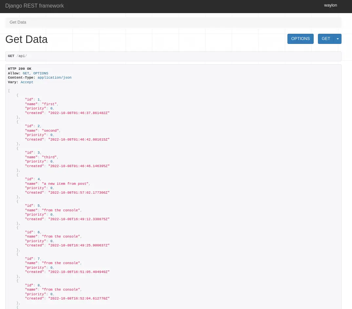Image resolution: width=352 pixels, height=309 pixels.
Task: Click the "third" name value
Action: pos(49,157)
